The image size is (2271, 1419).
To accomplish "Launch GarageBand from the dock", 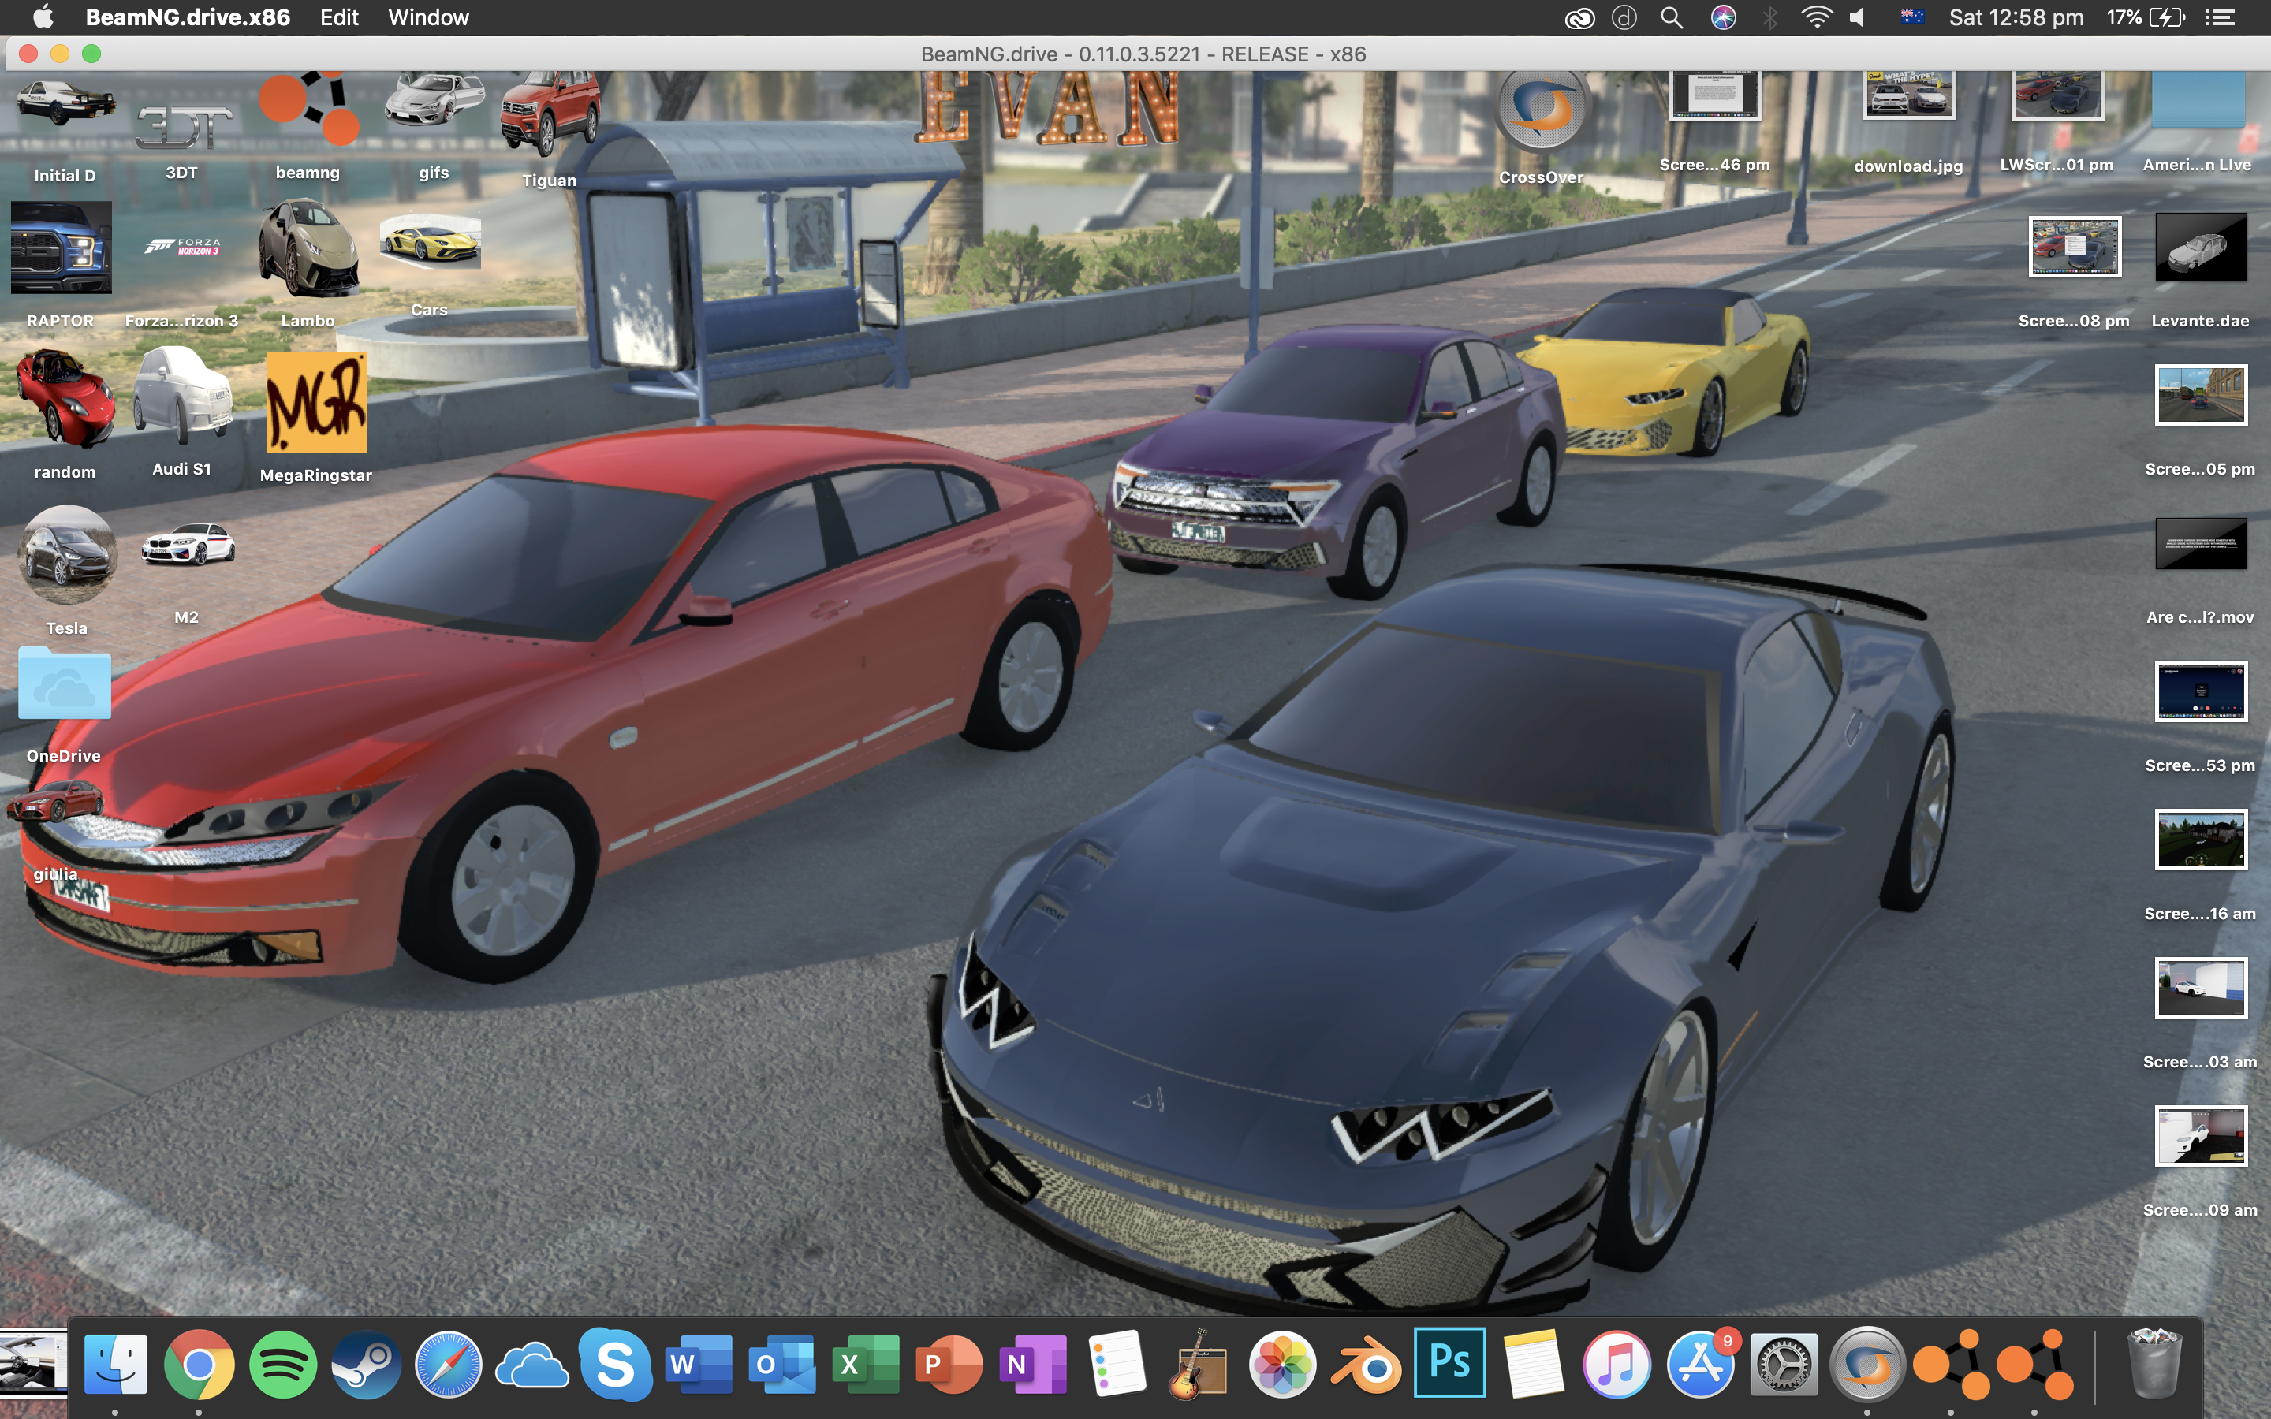I will tap(1199, 1365).
